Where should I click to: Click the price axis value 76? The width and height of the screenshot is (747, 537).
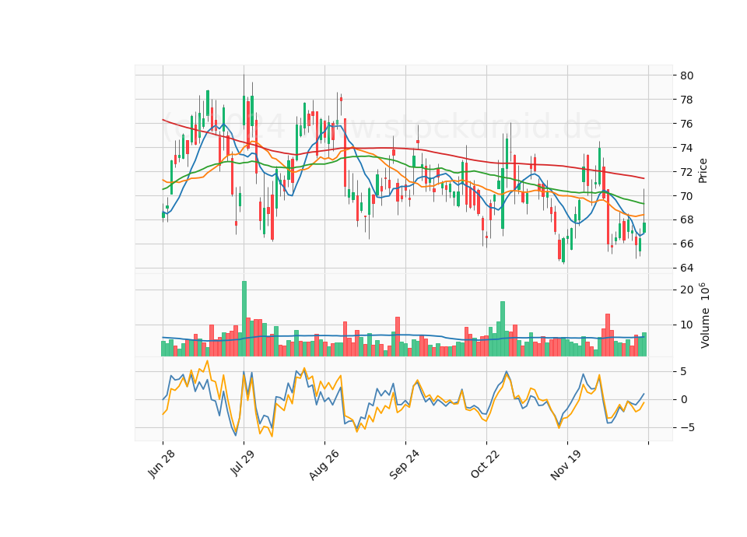point(686,124)
